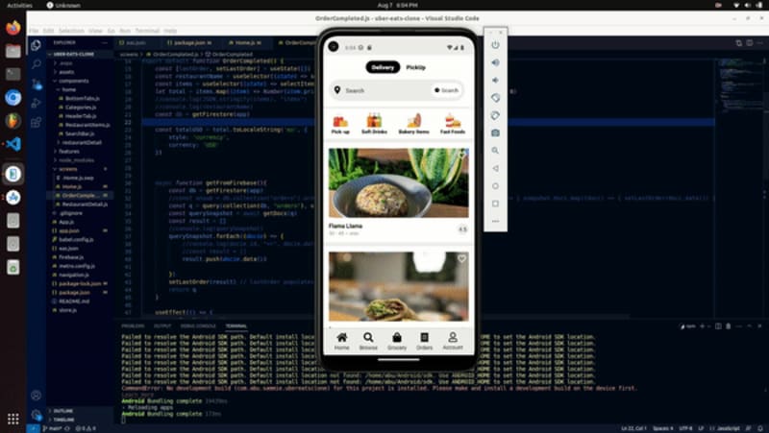Tap the Grocery tab in the phone app
This screenshot has height=433, width=769.
pos(397,341)
